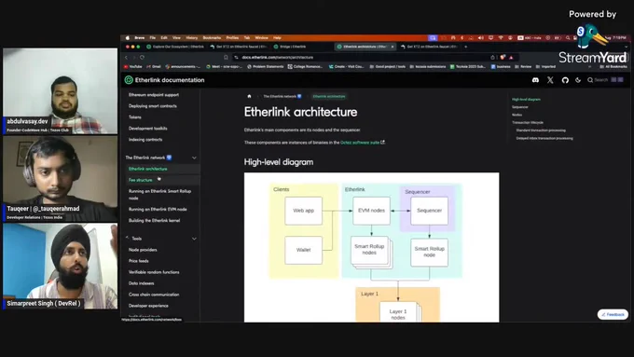Jump to Transaction lifecycle in contents
The width and height of the screenshot is (634, 357).
(x=528, y=122)
